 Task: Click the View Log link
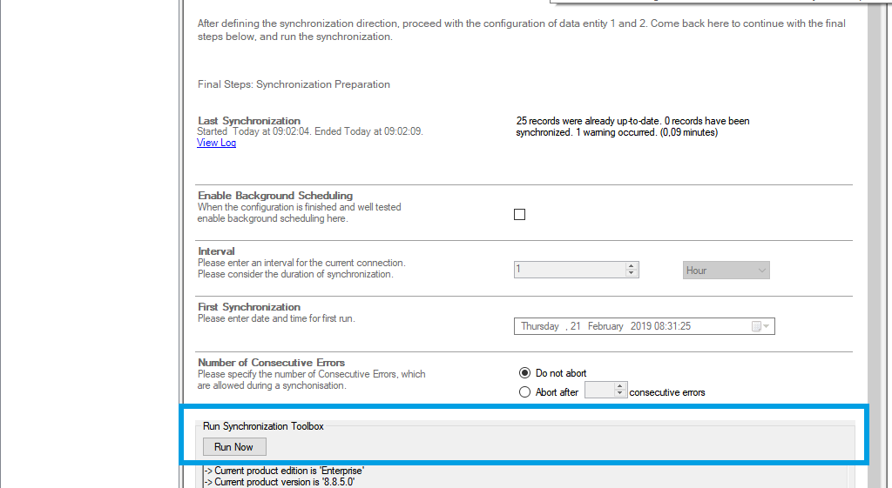pyautogui.click(x=216, y=143)
